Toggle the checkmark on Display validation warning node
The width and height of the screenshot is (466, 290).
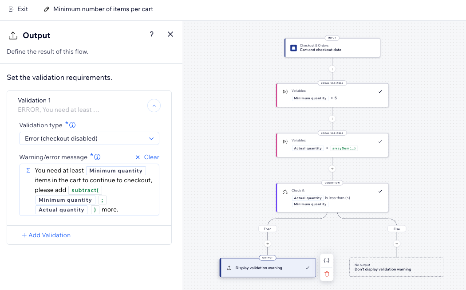pyautogui.click(x=306, y=268)
